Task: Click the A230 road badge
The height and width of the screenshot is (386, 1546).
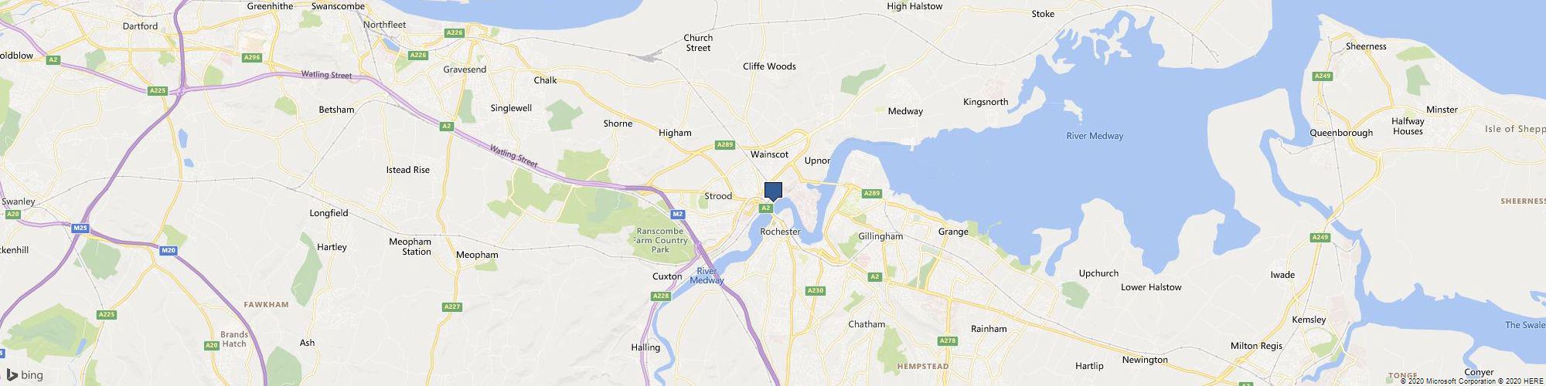Action: point(816,290)
